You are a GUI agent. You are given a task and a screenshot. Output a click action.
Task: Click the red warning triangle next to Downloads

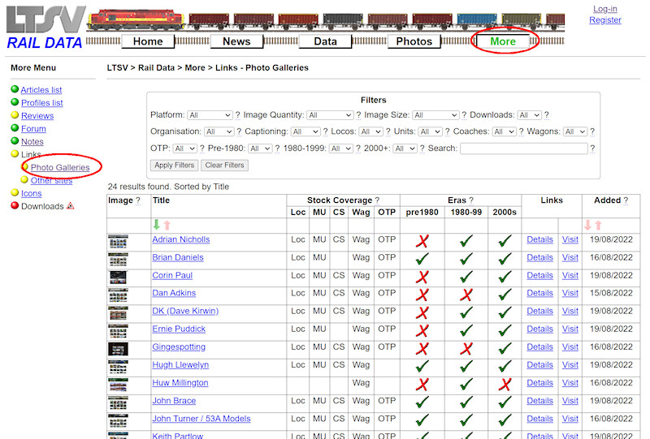coord(71,206)
